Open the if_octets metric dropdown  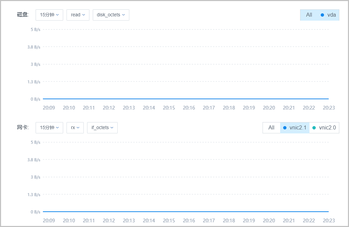coord(102,128)
